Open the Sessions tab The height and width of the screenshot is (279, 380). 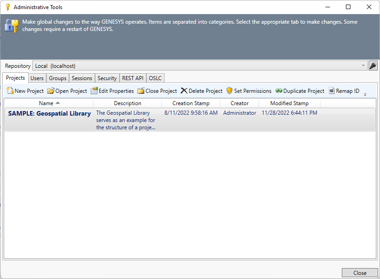tap(82, 78)
